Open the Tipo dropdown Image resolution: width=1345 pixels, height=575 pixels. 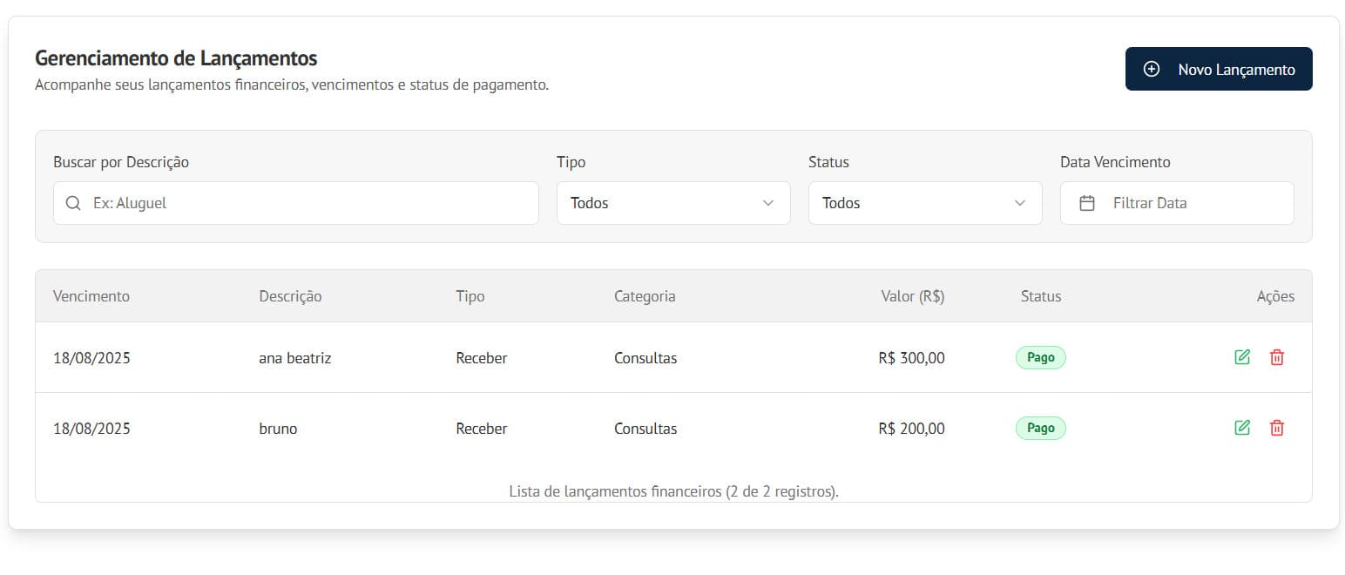click(673, 203)
